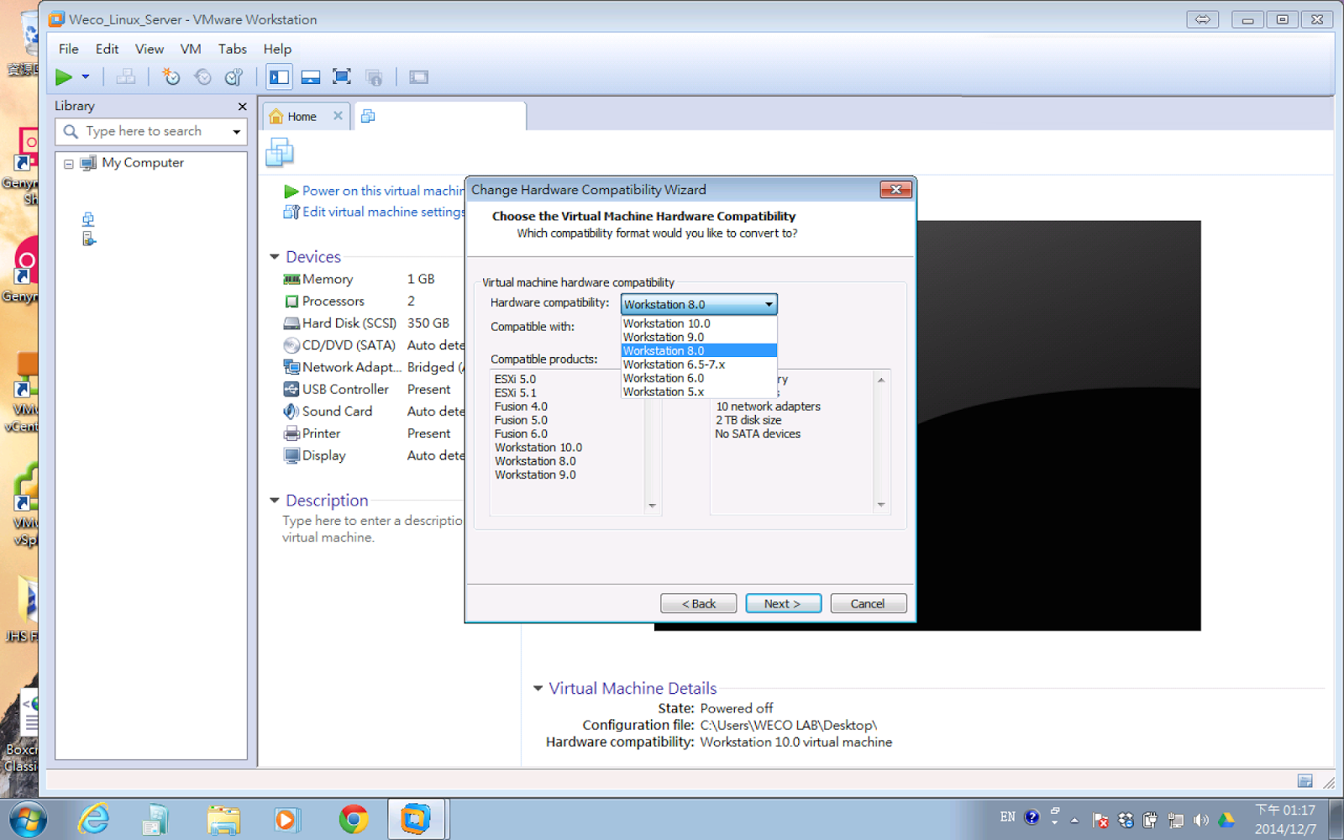1344x840 pixels.
Task: Select the Sound Card device
Action: pos(373,411)
